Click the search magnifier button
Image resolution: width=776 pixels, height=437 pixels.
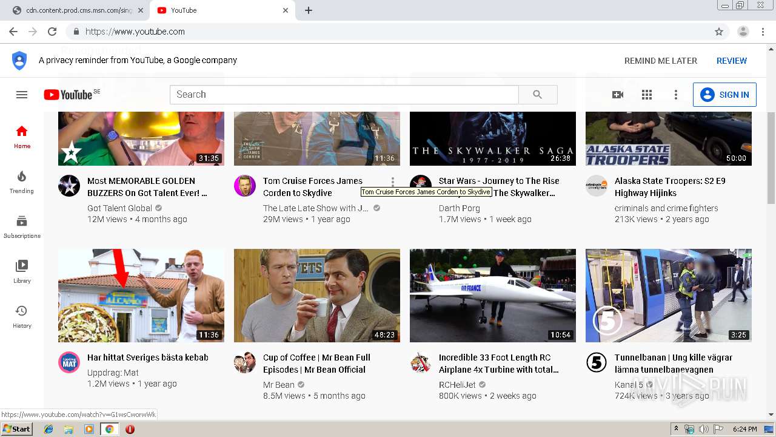pos(538,95)
